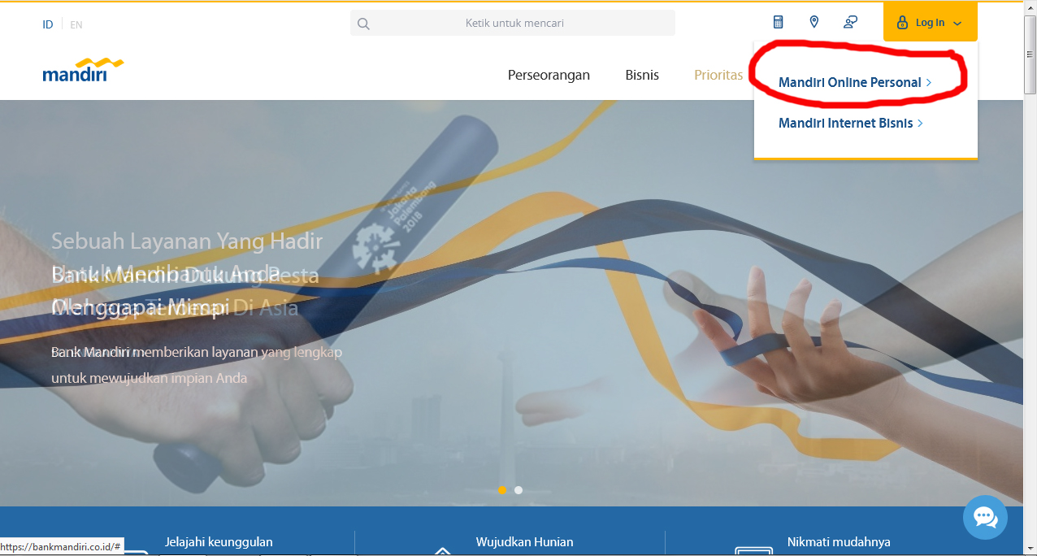This screenshot has height=556, width=1037.
Task: Open the Prioritas menu
Action: 718,75
